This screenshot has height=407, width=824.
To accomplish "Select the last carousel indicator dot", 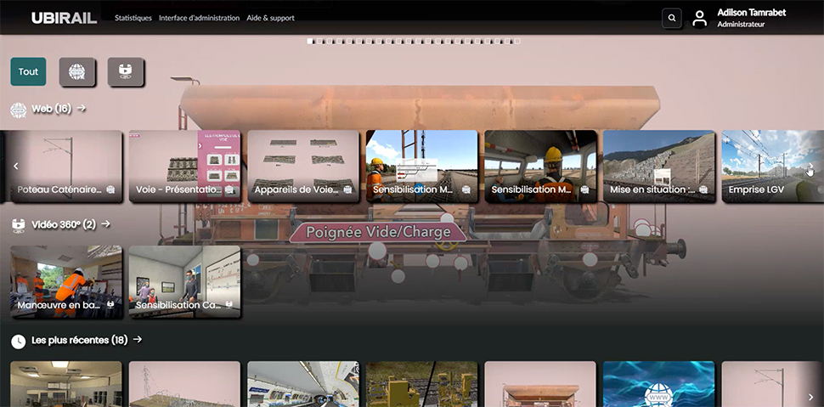I will tap(517, 41).
